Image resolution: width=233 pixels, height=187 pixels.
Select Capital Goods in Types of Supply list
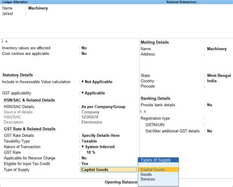pos(158,170)
